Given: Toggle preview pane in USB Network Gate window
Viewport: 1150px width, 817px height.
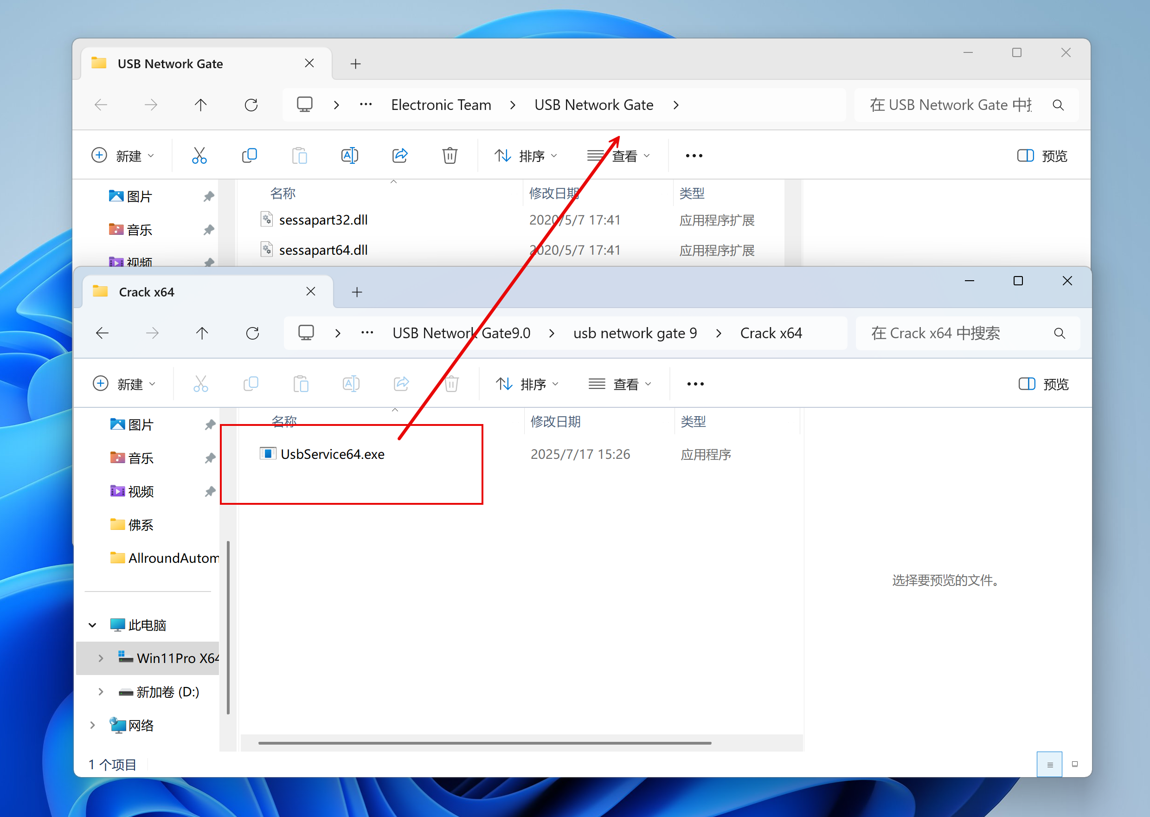Looking at the screenshot, I should 1042,156.
